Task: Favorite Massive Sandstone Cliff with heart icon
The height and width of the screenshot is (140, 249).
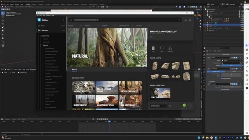Action: tap(151, 37)
